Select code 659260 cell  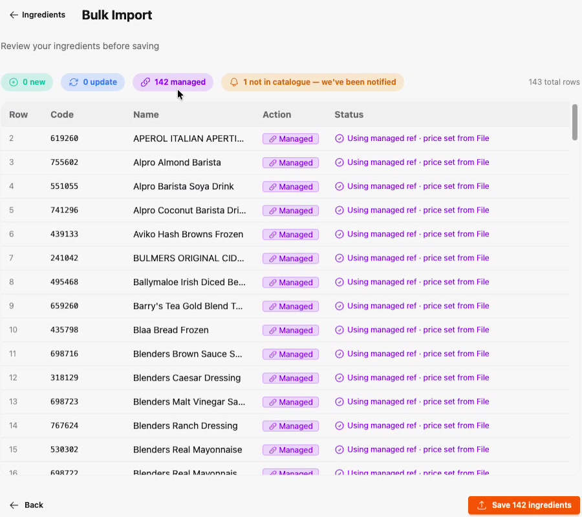pyautogui.click(x=64, y=306)
